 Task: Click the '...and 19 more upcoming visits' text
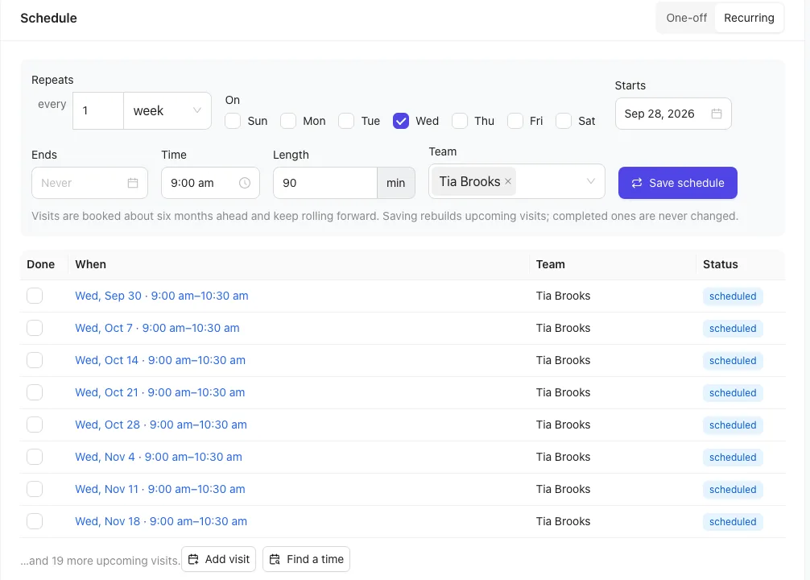pyautogui.click(x=101, y=561)
